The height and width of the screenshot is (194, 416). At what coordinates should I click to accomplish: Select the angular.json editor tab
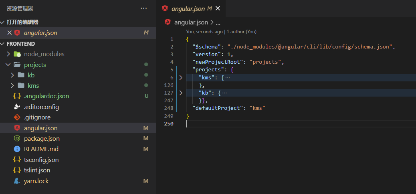pyautogui.click(x=191, y=8)
